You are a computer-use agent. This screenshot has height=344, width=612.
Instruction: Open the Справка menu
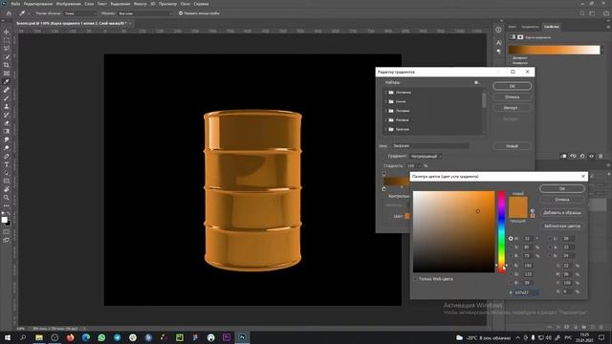click(201, 4)
